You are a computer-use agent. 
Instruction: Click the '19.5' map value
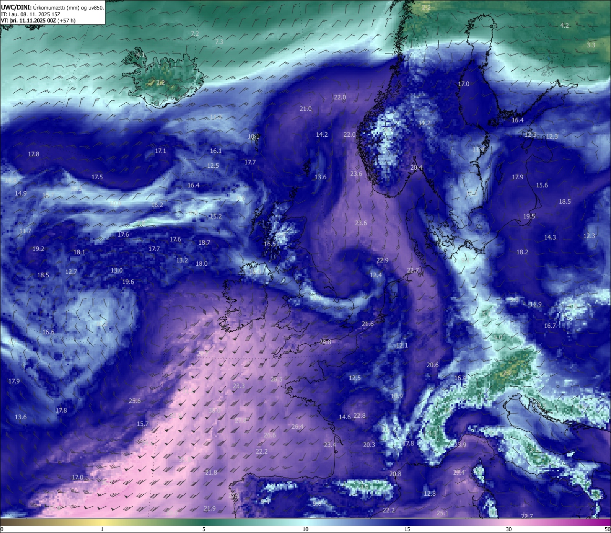click(529, 216)
